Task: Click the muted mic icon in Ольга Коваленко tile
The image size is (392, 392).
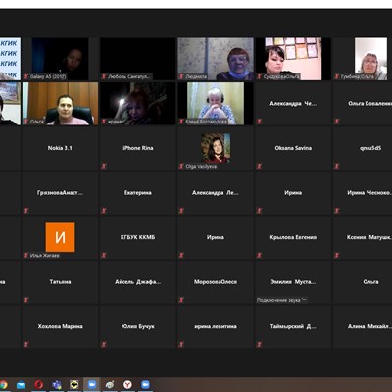Action: [x=337, y=122]
